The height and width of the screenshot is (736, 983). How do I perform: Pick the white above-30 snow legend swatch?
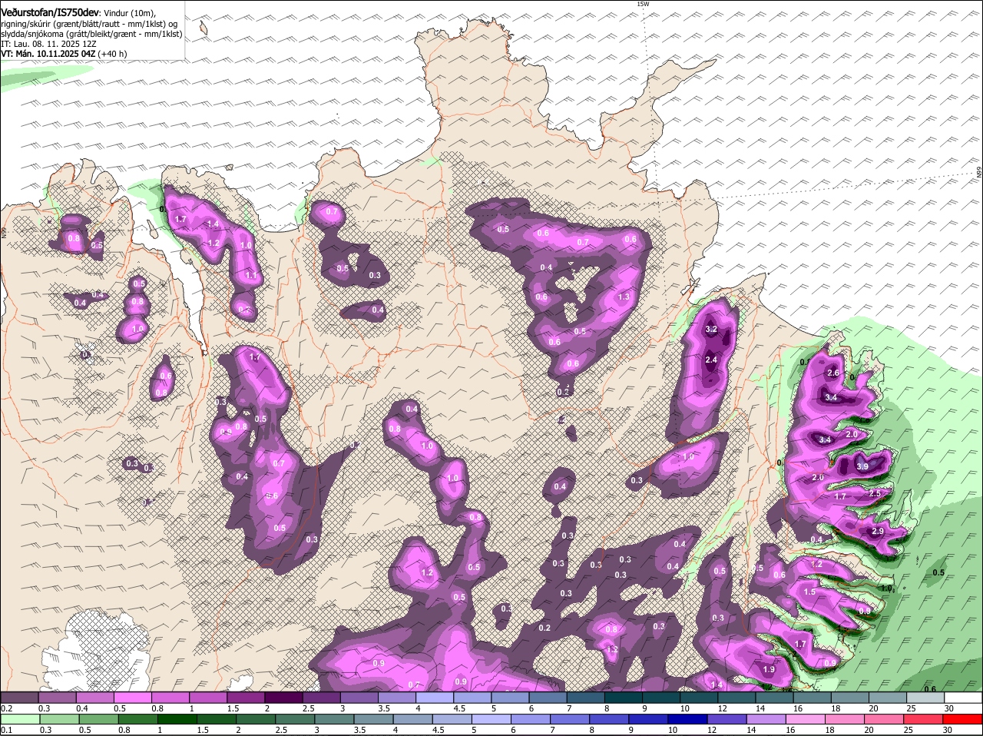click(964, 697)
